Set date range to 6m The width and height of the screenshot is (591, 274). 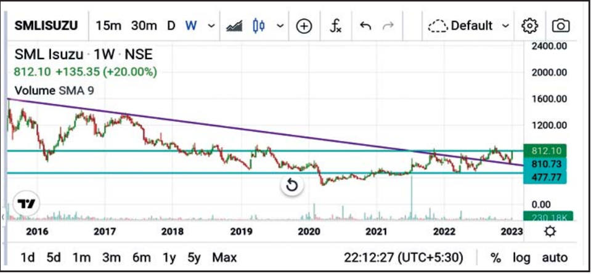tap(141, 258)
